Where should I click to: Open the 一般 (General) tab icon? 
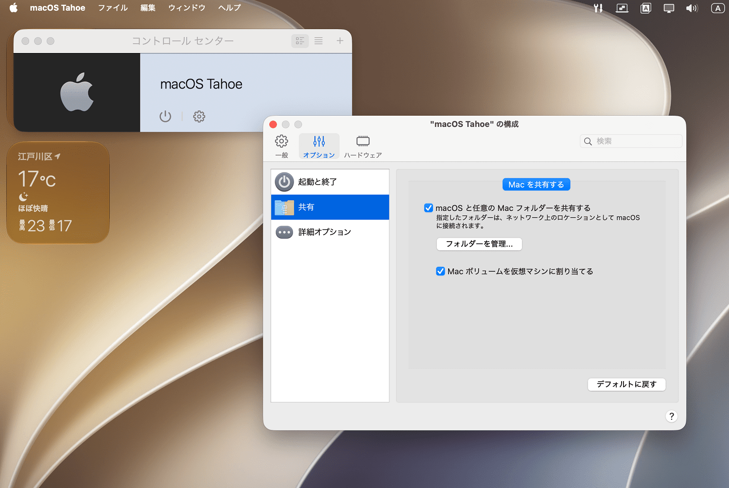281,146
